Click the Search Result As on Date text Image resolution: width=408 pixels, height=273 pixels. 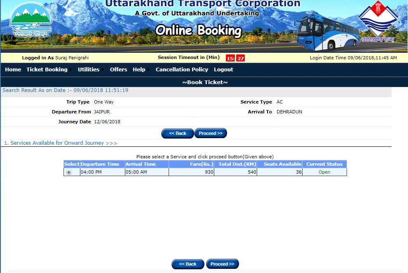tap(65, 90)
